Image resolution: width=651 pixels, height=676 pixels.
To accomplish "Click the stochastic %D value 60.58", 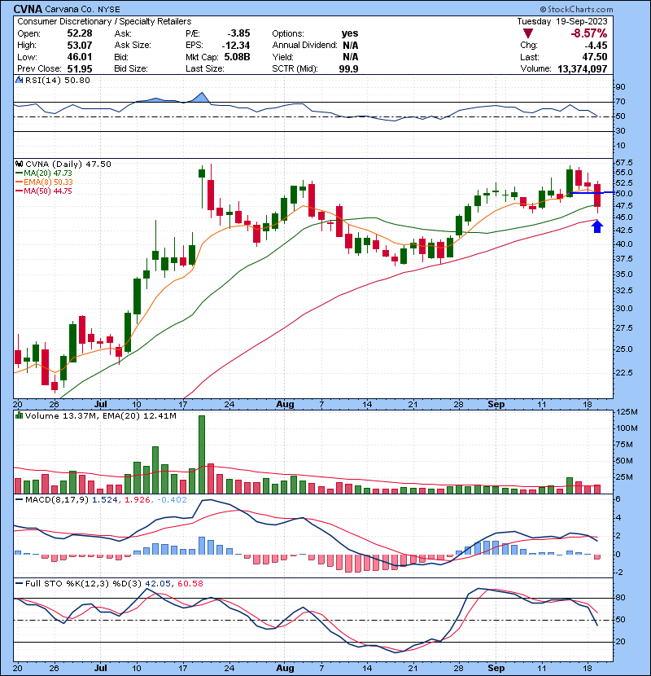I will [x=190, y=583].
